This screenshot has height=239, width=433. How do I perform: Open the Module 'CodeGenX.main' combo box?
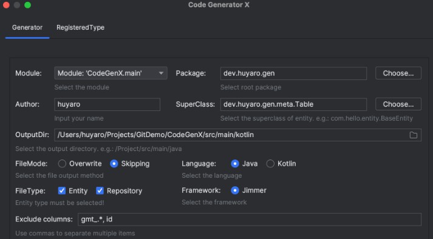[x=111, y=73]
